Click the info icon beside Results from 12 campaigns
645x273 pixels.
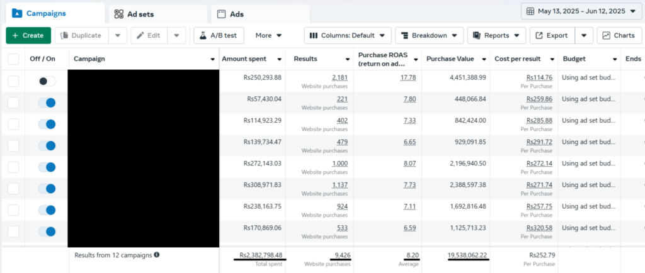pos(157,255)
